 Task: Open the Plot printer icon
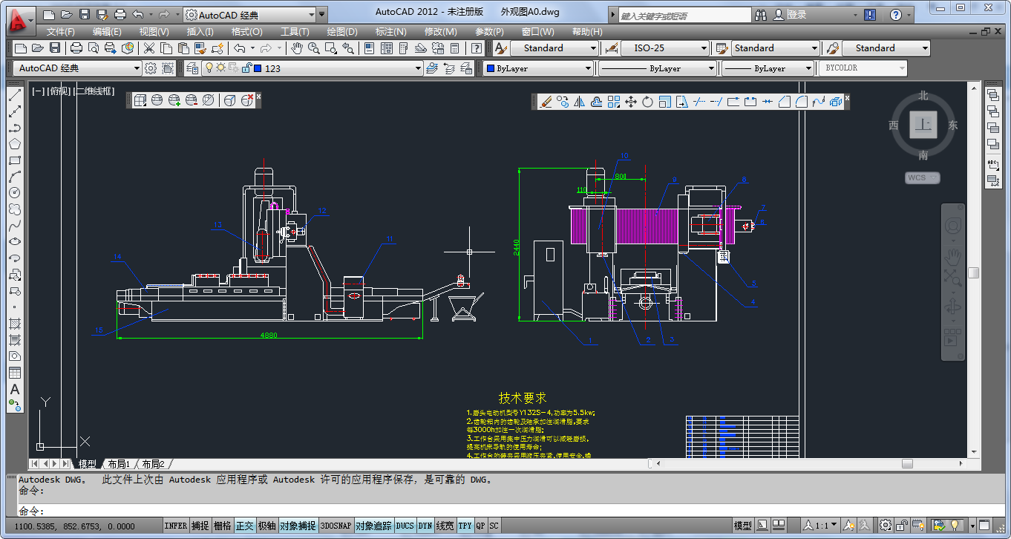(x=76, y=48)
